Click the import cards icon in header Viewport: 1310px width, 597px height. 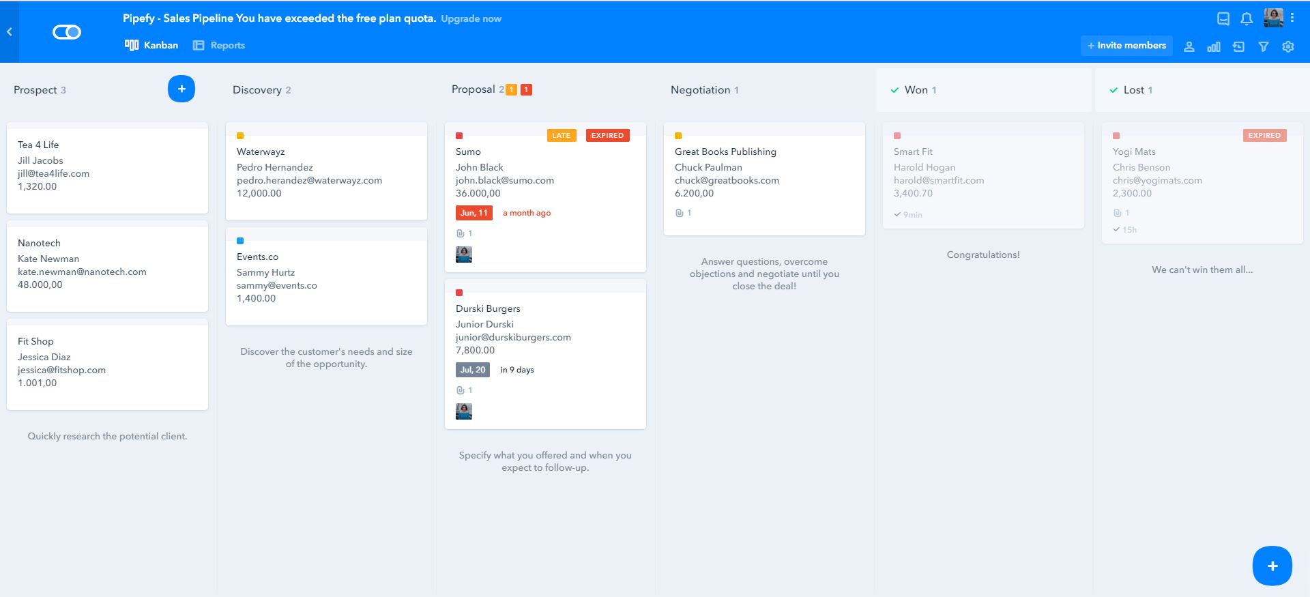(1238, 46)
